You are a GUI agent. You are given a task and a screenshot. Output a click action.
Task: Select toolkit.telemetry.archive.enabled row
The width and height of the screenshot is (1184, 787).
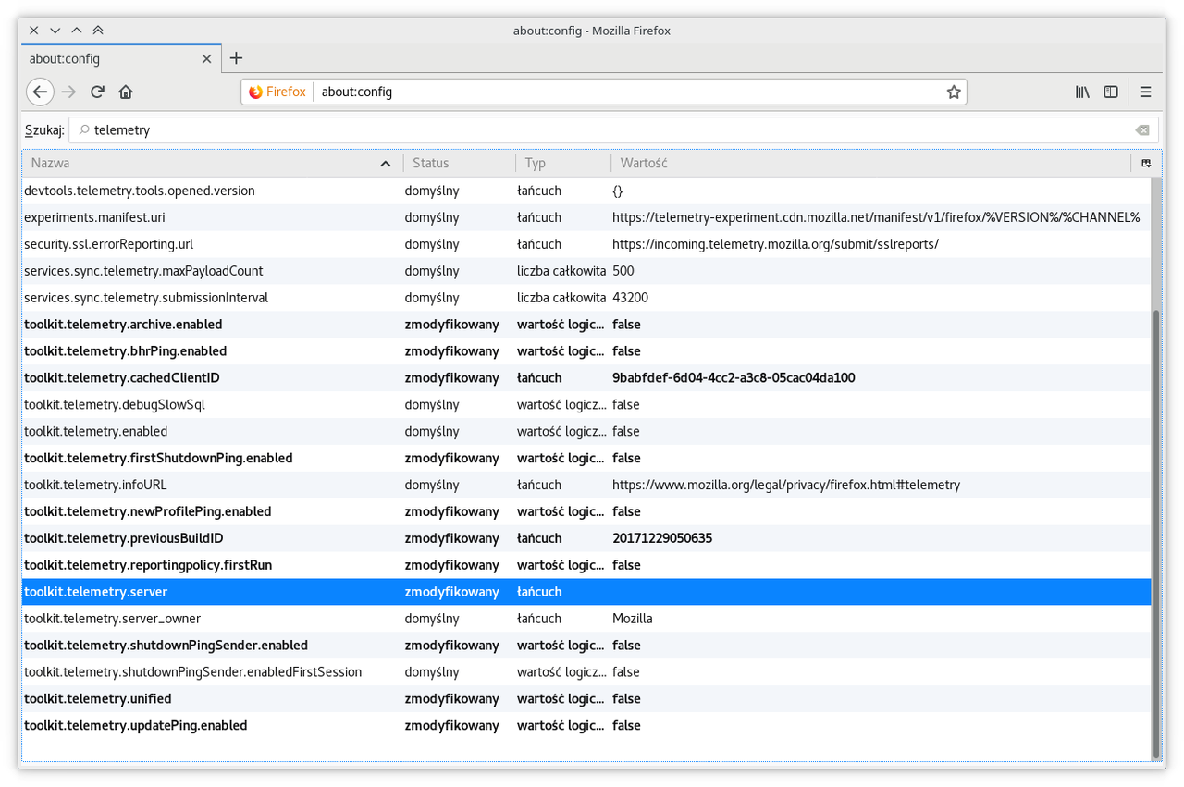586,325
